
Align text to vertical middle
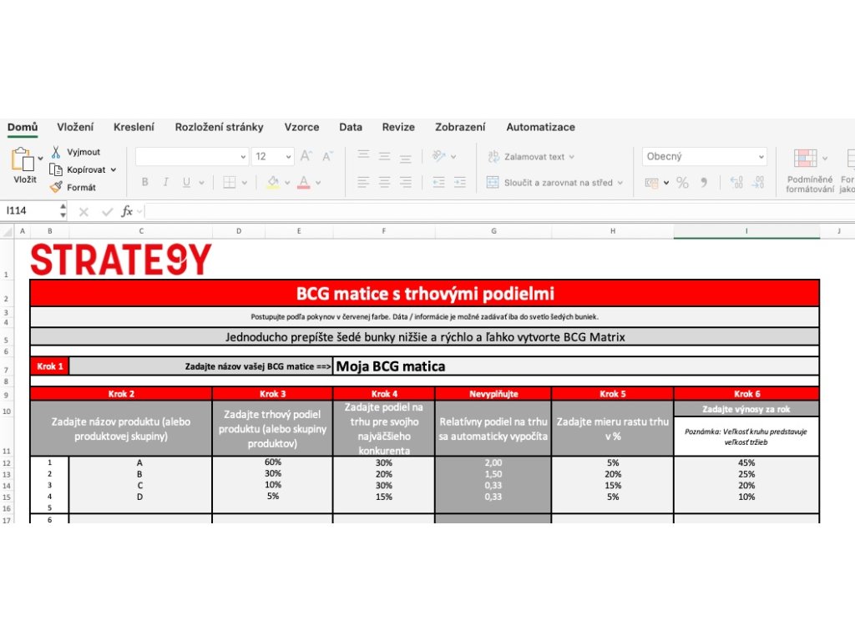pos(384,156)
